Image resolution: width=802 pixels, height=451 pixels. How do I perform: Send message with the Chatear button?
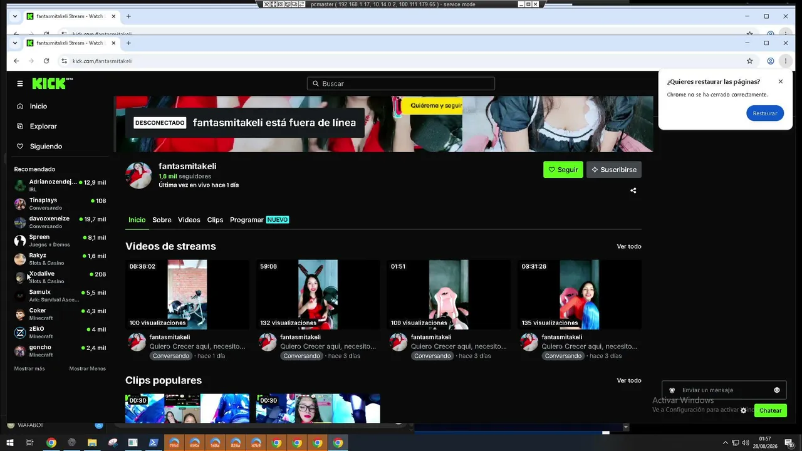(771, 411)
